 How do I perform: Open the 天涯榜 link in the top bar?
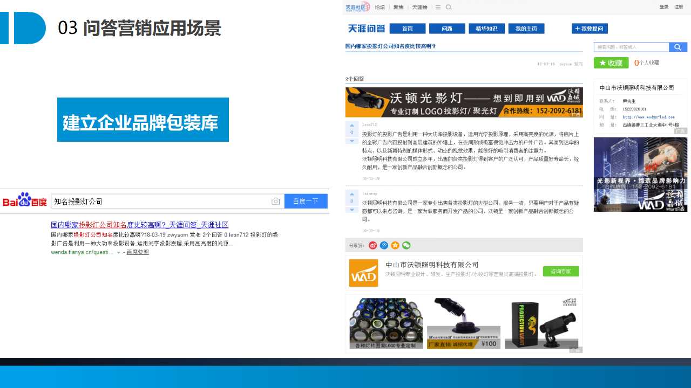coord(419,7)
